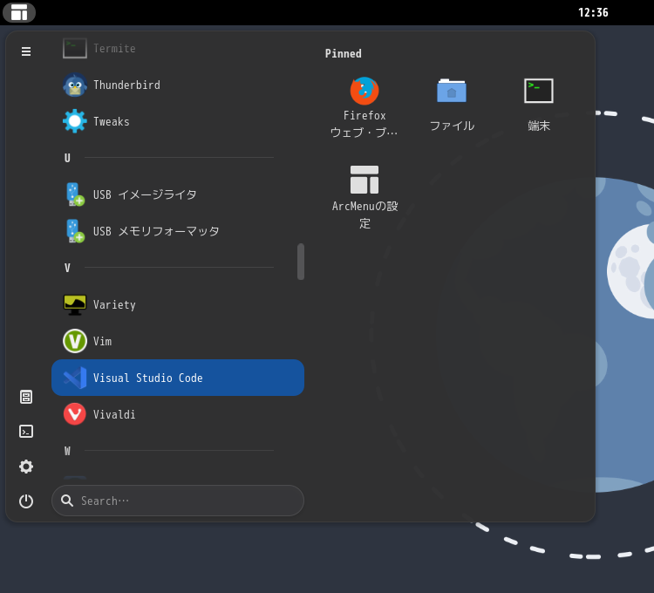Click the U section header

pyautogui.click(x=67, y=158)
